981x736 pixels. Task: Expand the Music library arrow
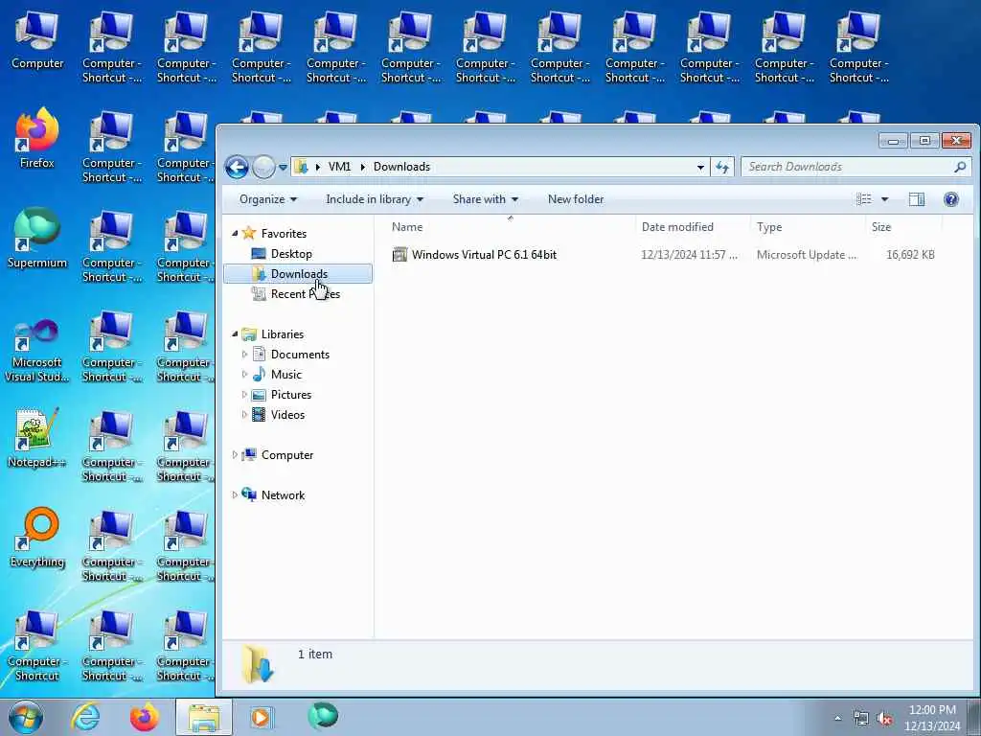tap(244, 375)
